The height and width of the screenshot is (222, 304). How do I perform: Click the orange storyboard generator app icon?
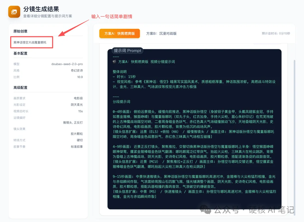point(14,12)
